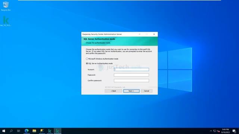
Task: Open File Explorer from taskbar
Action: coord(34,131)
